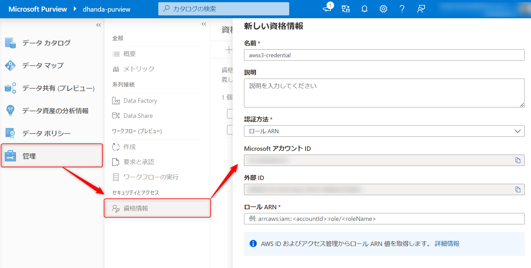Click the Microsoft account ID field
The height and width of the screenshot is (268, 531).
384,160
